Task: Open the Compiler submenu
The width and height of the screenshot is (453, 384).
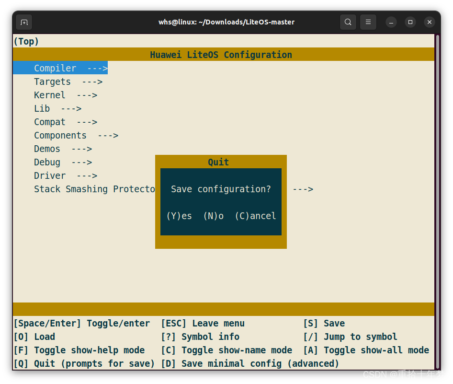Action: (60, 68)
